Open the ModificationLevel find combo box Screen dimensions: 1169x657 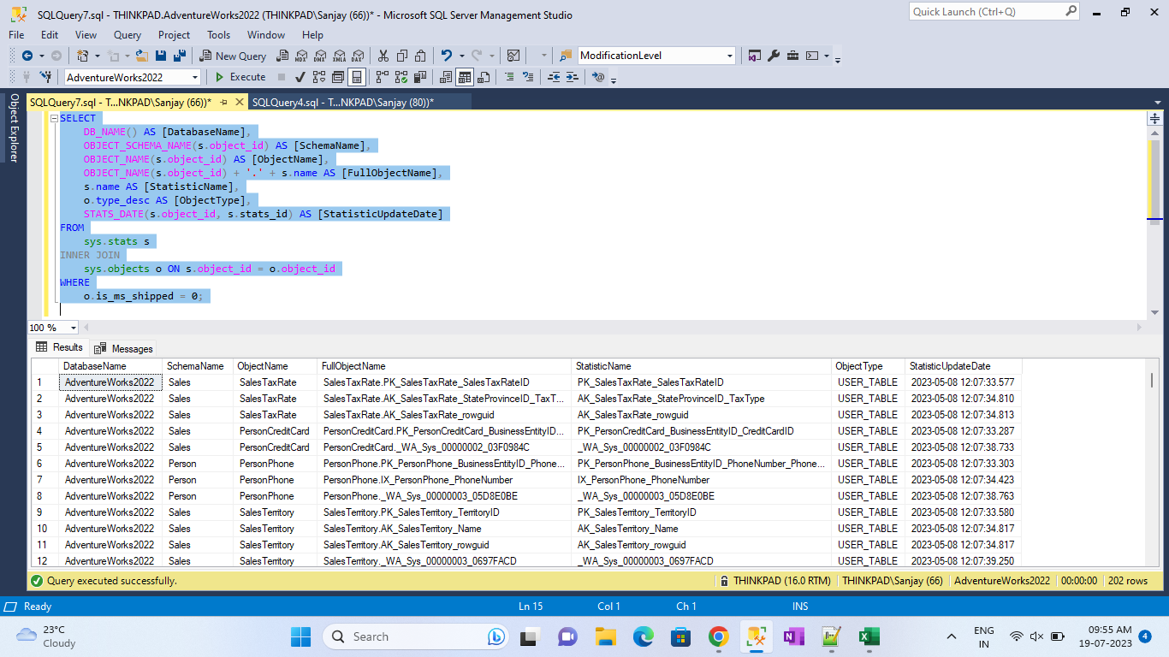click(x=656, y=56)
